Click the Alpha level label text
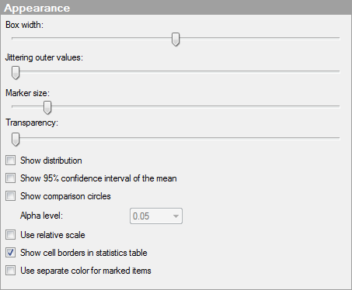This screenshot has height=290, width=352. click(41, 216)
